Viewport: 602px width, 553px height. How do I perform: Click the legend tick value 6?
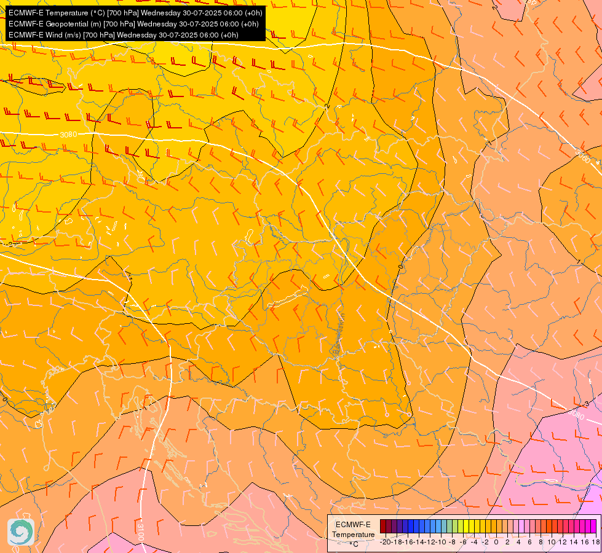pyautogui.click(x=529, y=542)
